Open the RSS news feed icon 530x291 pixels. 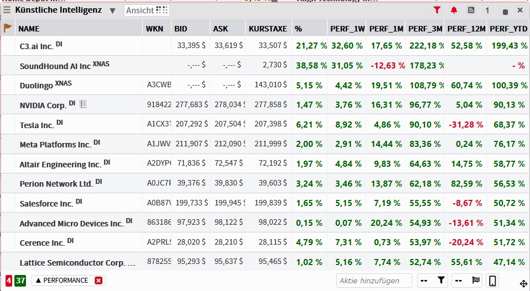(471, 10)
